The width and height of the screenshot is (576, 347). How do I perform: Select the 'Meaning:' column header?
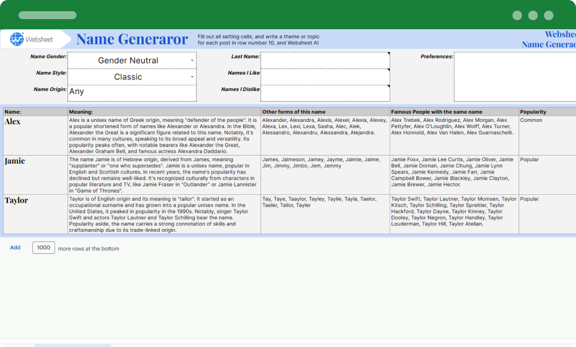point(164,112)
